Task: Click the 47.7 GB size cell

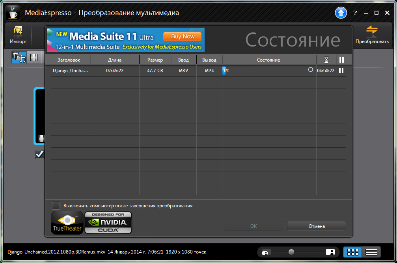Action: (x=155, y=71)
